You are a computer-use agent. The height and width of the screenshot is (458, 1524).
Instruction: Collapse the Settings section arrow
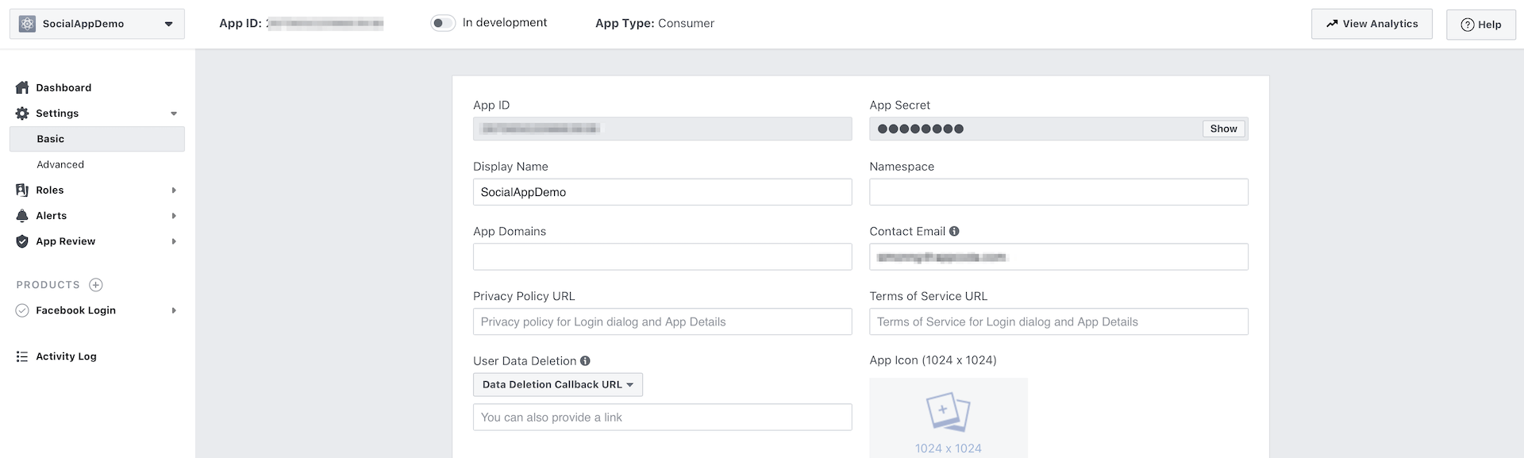pos(174,114)
